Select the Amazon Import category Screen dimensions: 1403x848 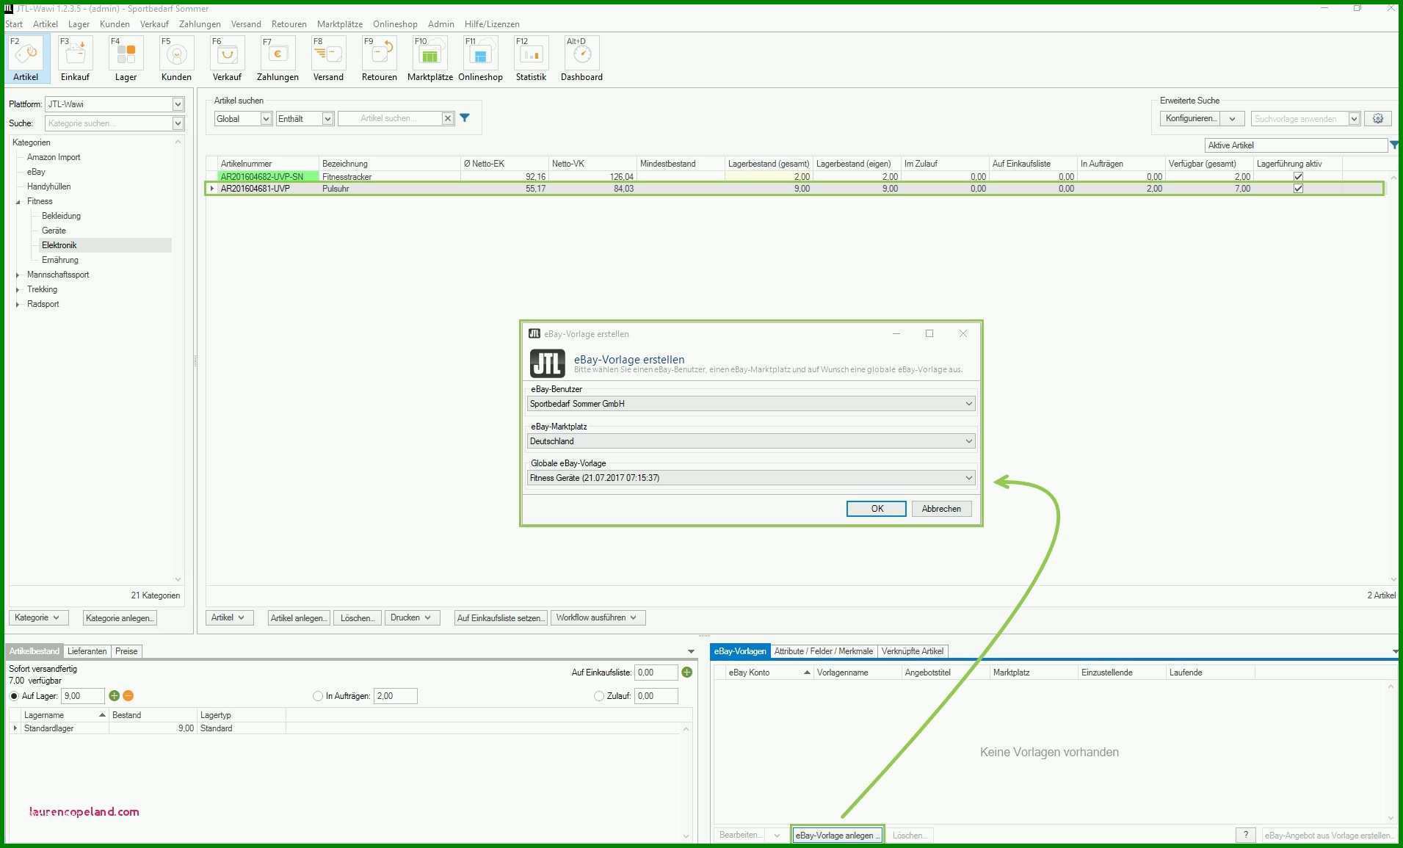click(x=54, y=157)
